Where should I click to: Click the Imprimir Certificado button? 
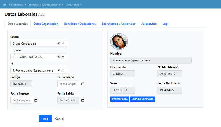pos(143,99)
